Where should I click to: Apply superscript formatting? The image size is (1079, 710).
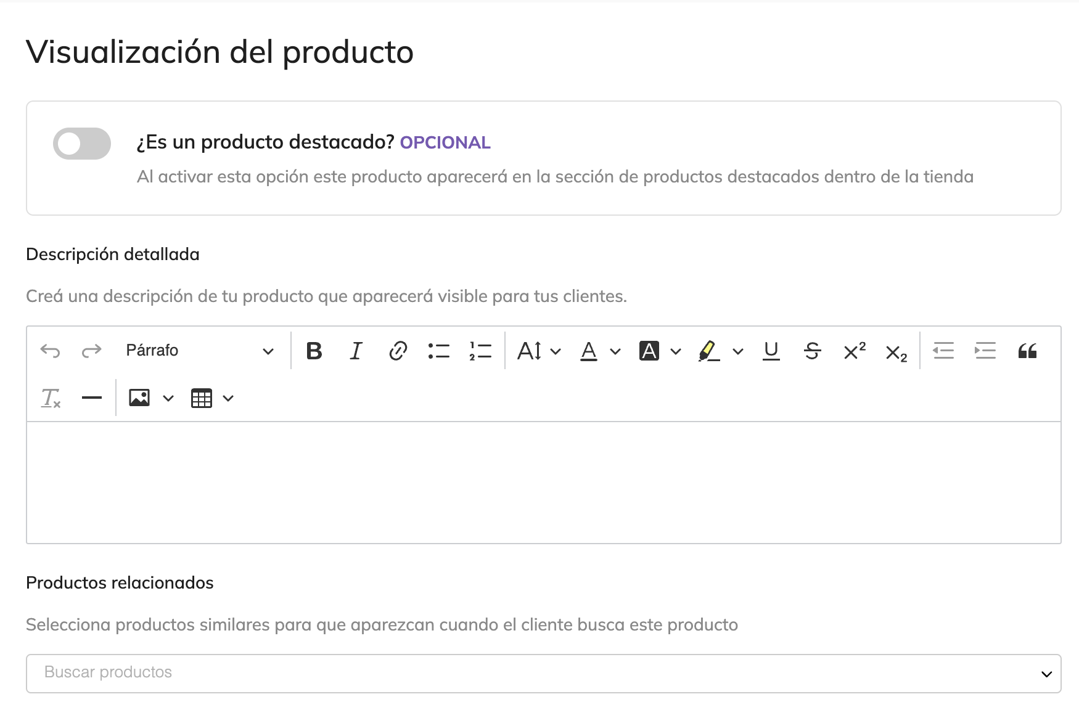pos(854,351)
